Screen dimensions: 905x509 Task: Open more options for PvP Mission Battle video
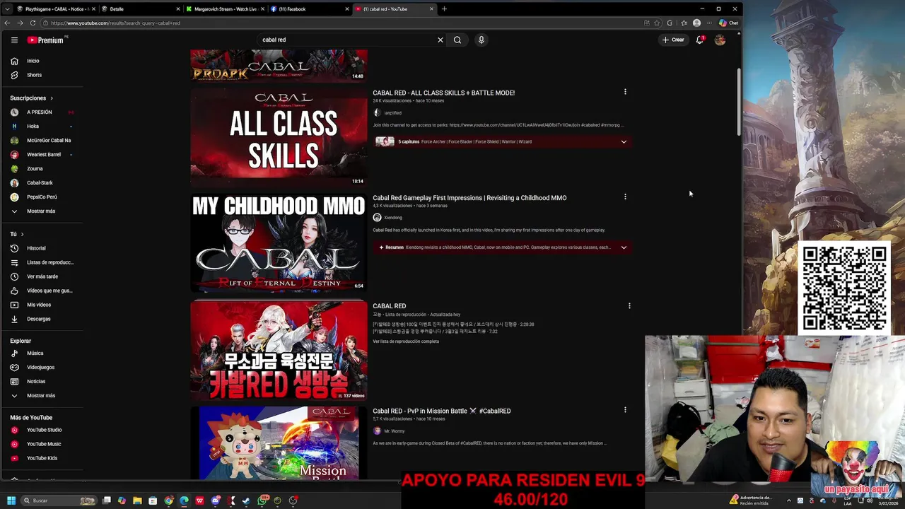(x=625, y=409)
